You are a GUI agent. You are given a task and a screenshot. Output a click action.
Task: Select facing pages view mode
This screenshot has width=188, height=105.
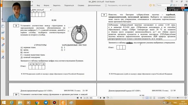coord(151,98)
